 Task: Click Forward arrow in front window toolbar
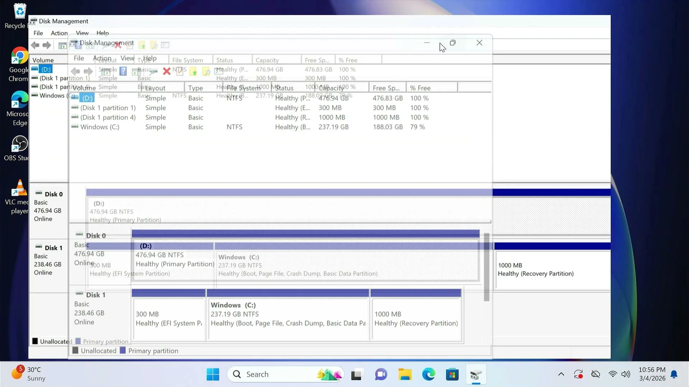pyautogui.click(x=88, y=71)
